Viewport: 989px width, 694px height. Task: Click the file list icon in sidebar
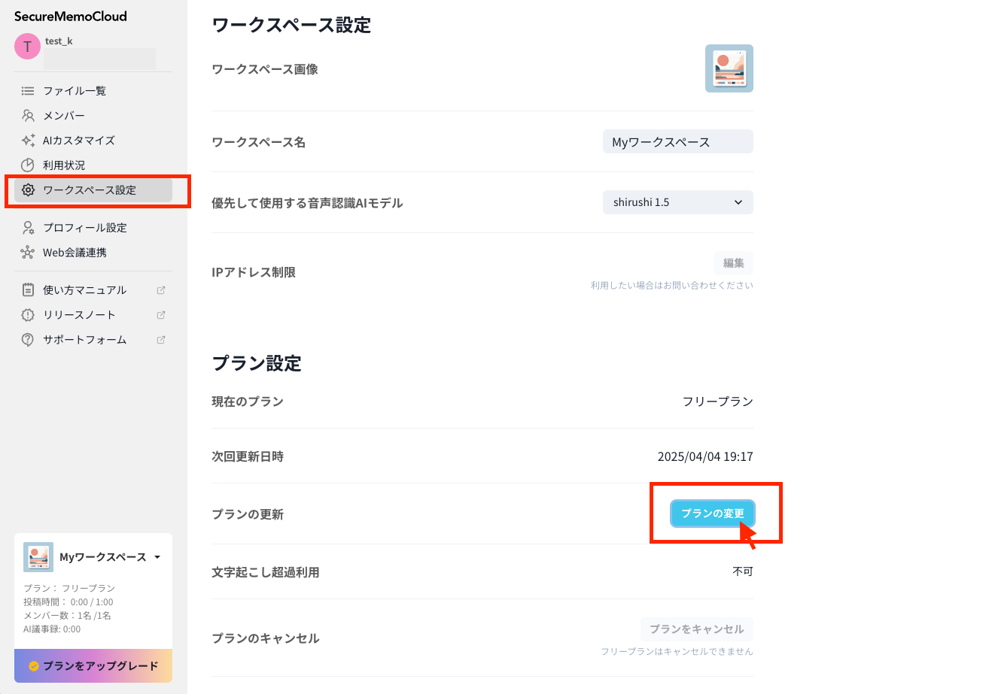click(28, 91)
